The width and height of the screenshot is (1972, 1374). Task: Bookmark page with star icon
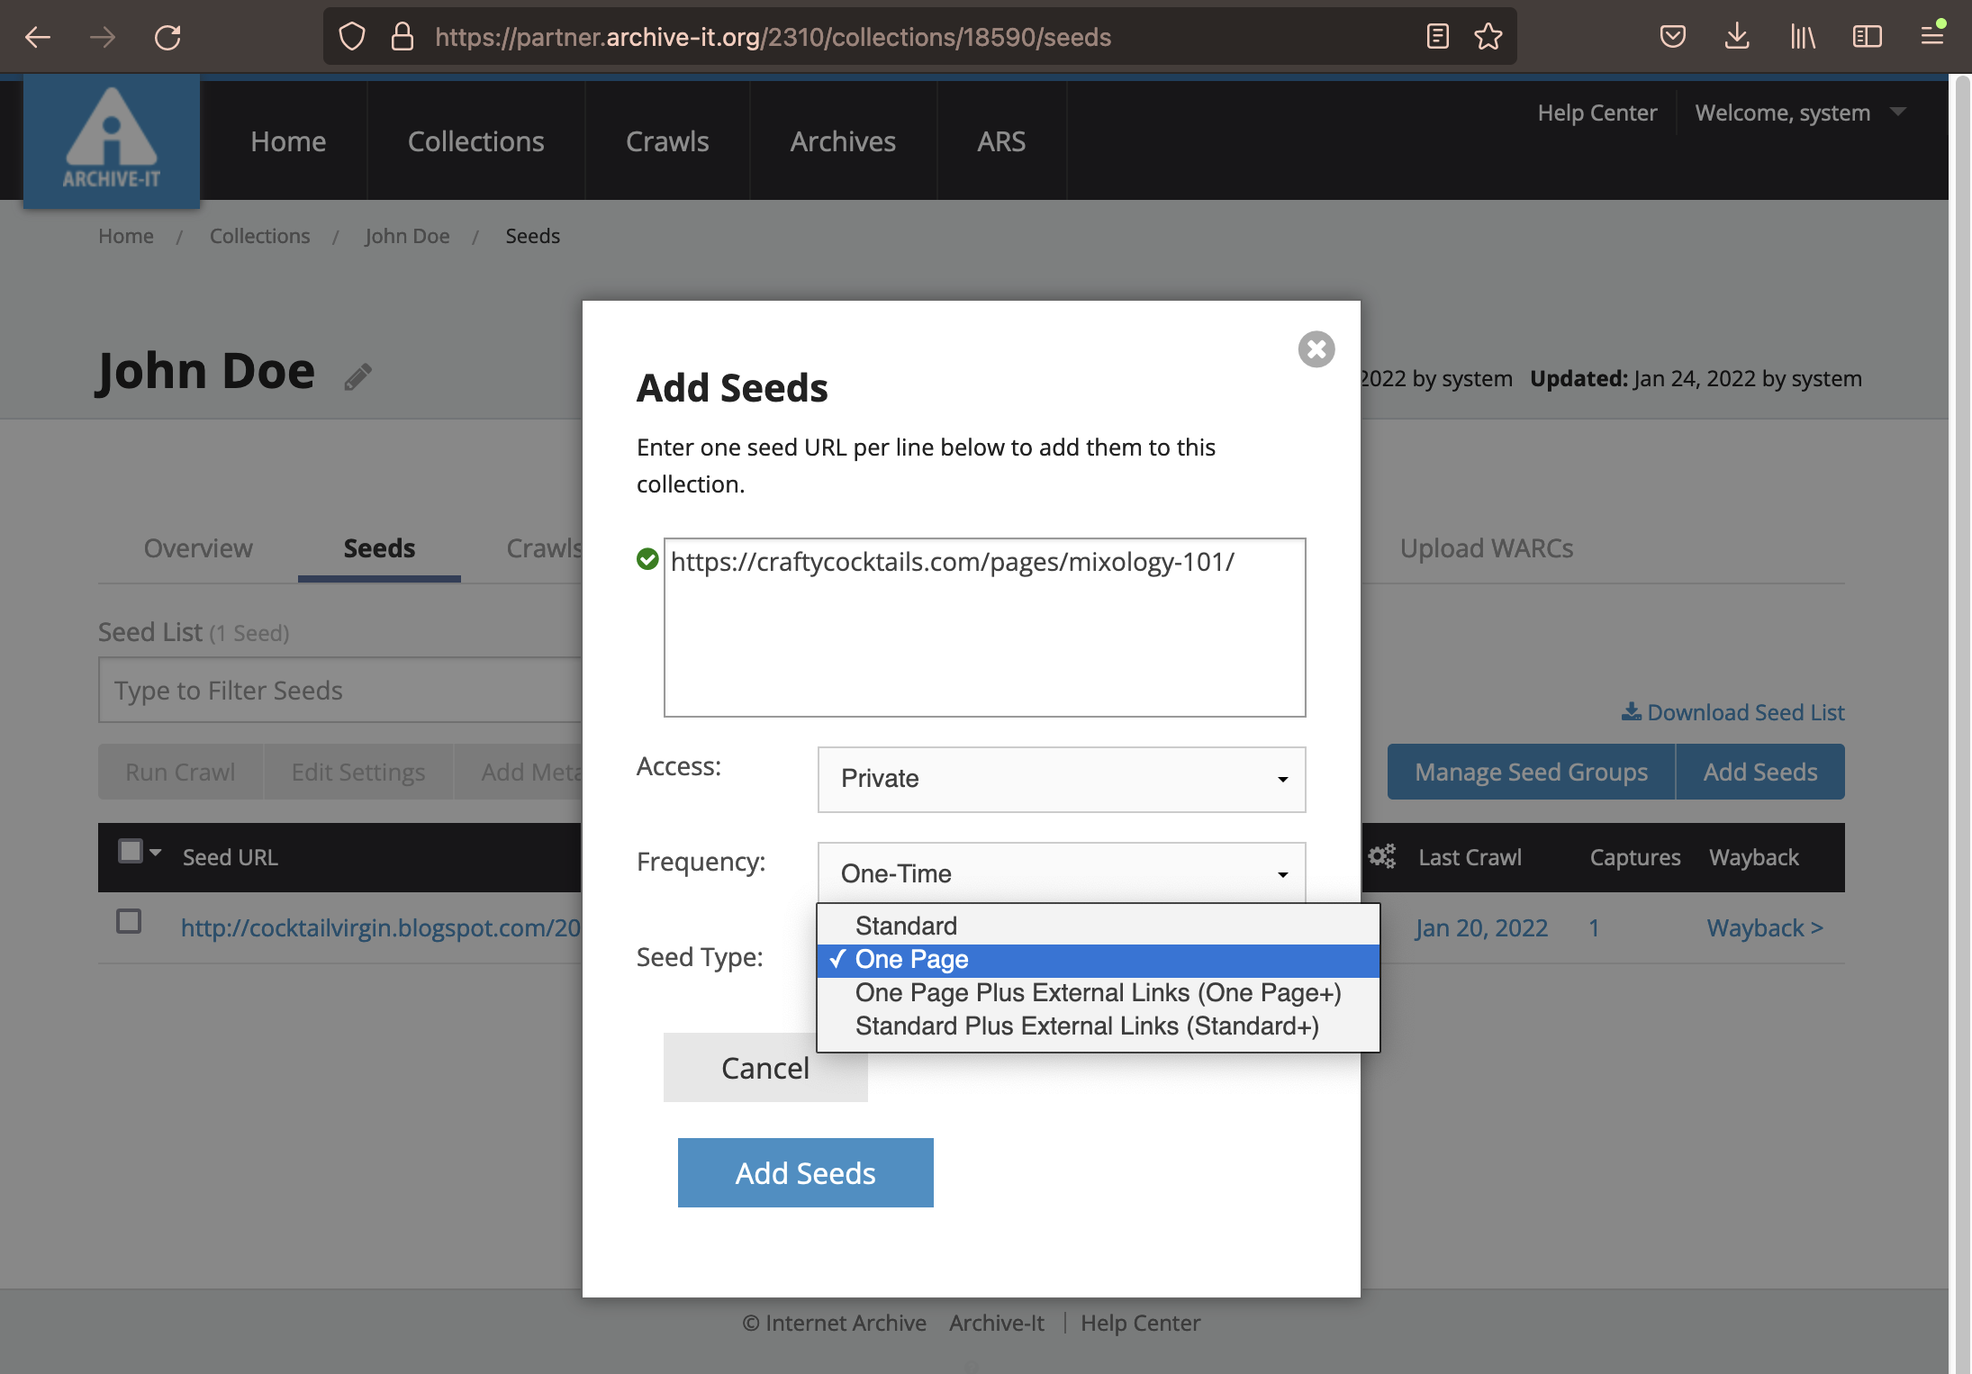pos(1488,37)
